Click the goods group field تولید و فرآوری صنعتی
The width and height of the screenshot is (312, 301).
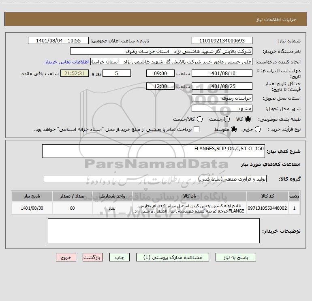155,179
